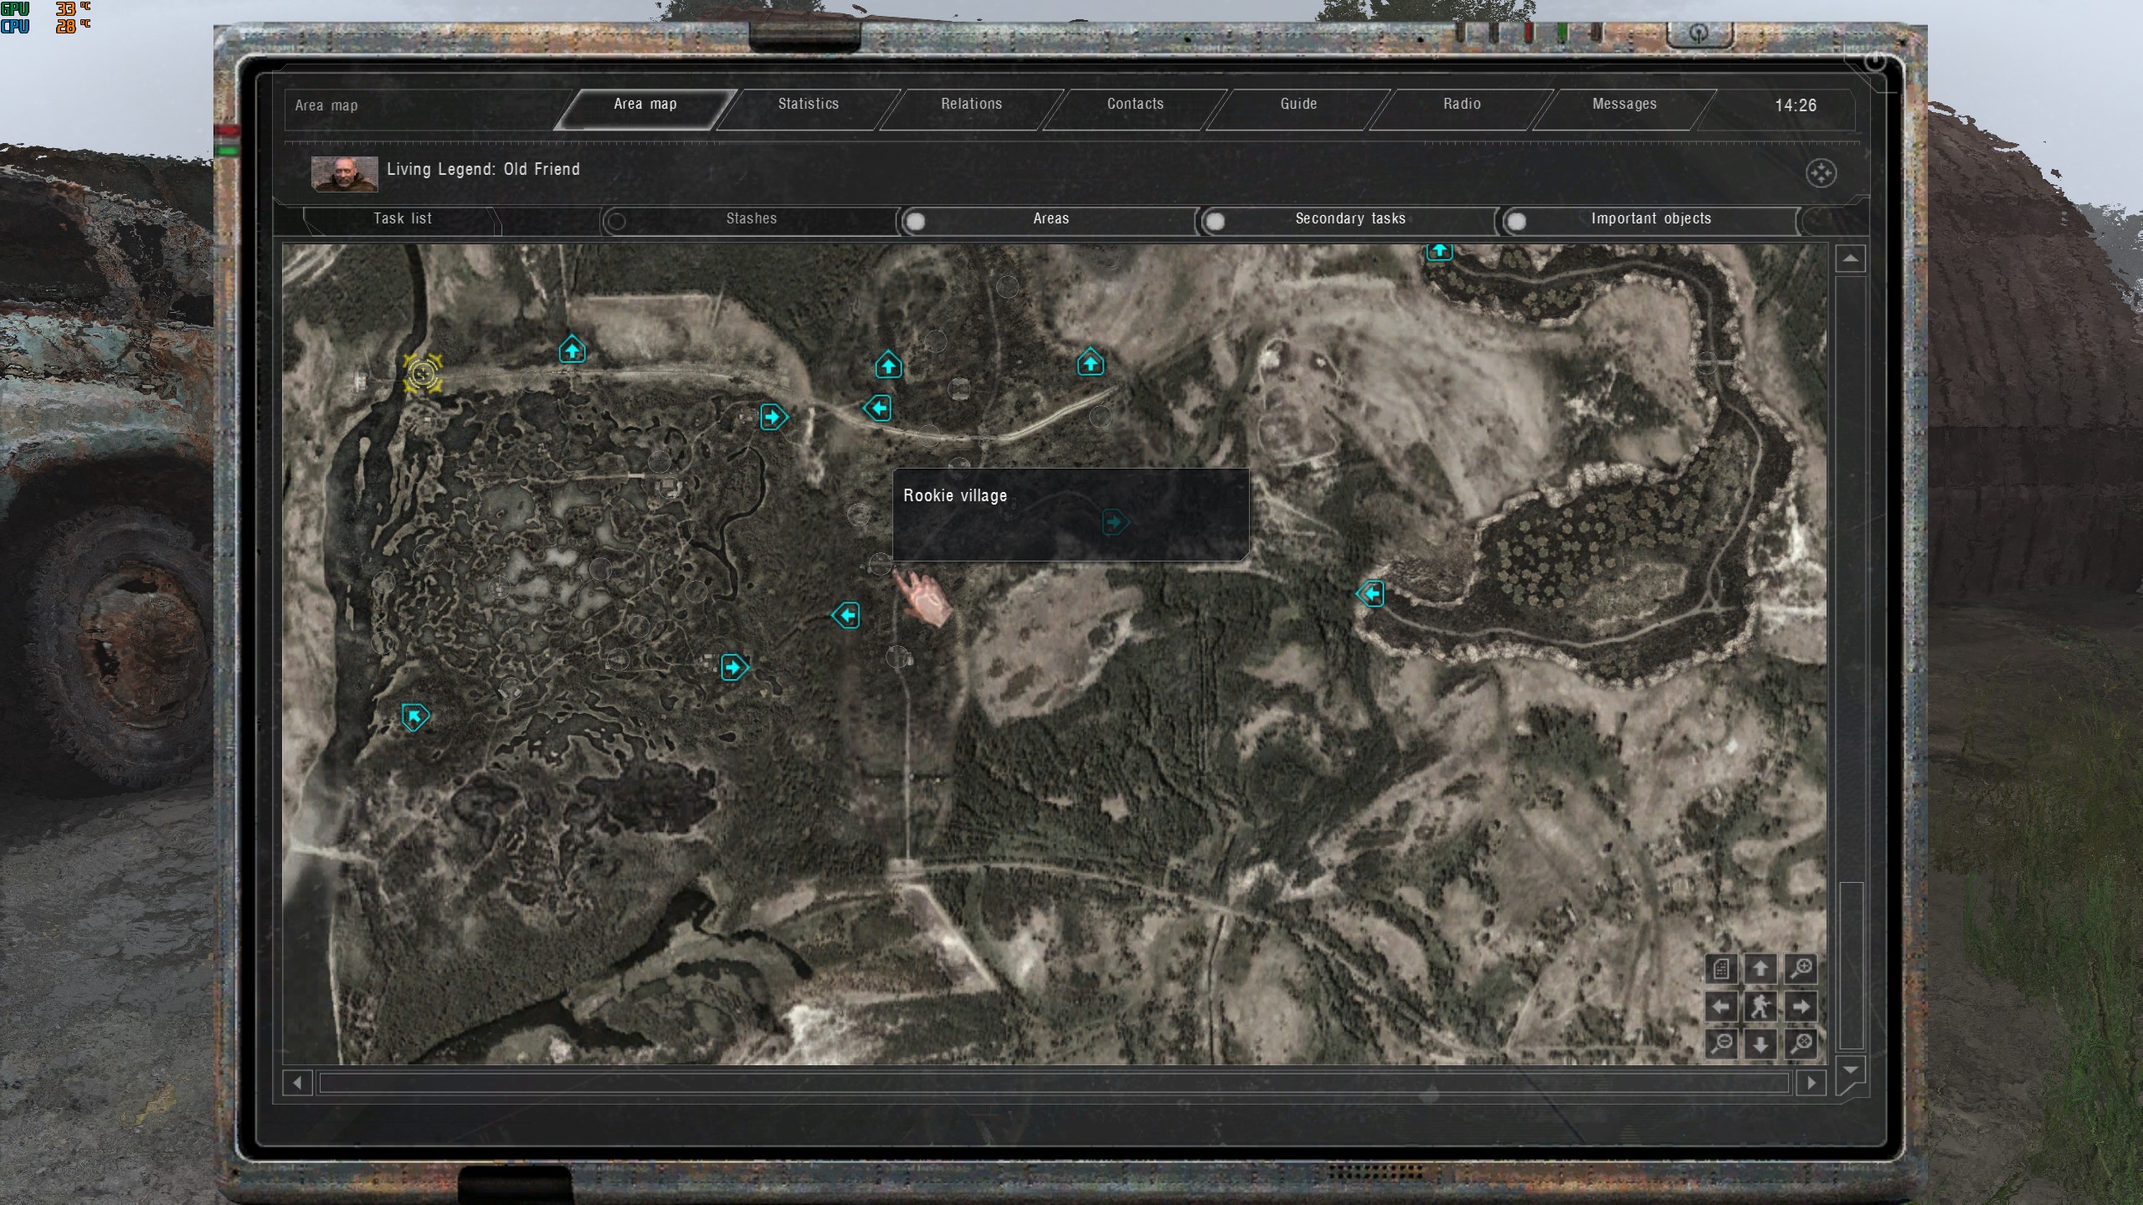Pan map left with arrow button
Viewport: 2143px width, 1205px height.
tap(1721, 1007)
